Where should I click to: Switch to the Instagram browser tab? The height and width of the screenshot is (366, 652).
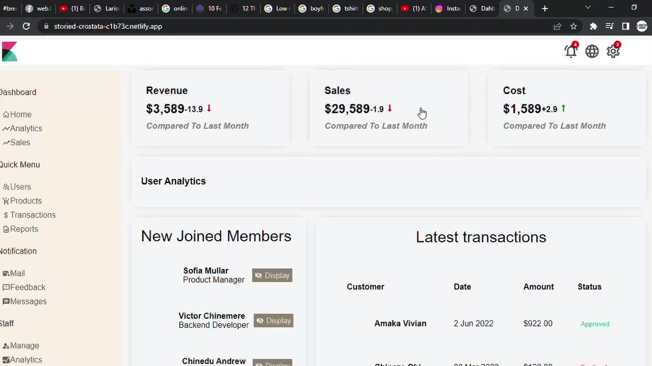(449, 8)
